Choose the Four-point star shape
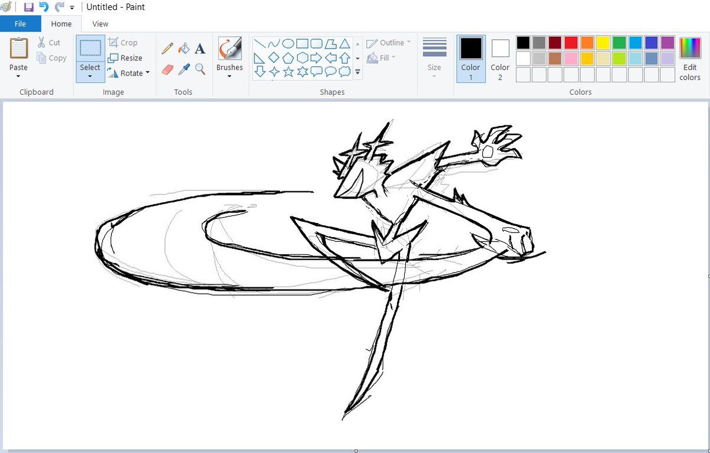 pos(273,72)
